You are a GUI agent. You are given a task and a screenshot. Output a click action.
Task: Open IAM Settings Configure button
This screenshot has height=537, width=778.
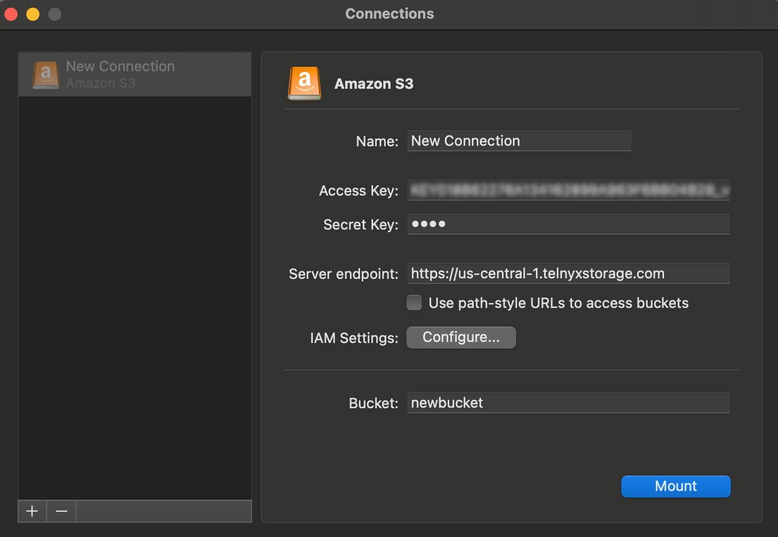pos(461,337)
